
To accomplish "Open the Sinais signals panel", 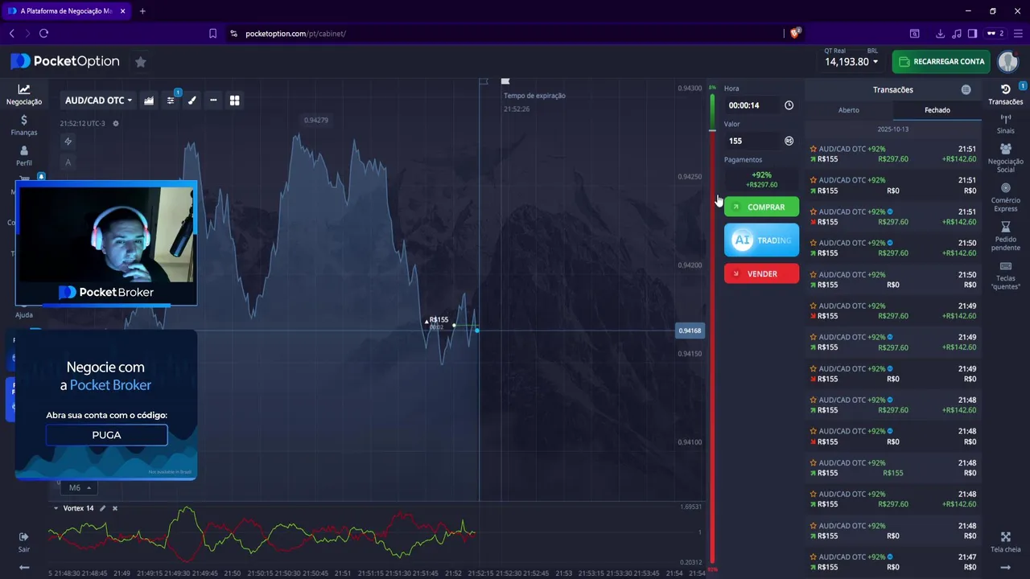I will coord(1005,124).
